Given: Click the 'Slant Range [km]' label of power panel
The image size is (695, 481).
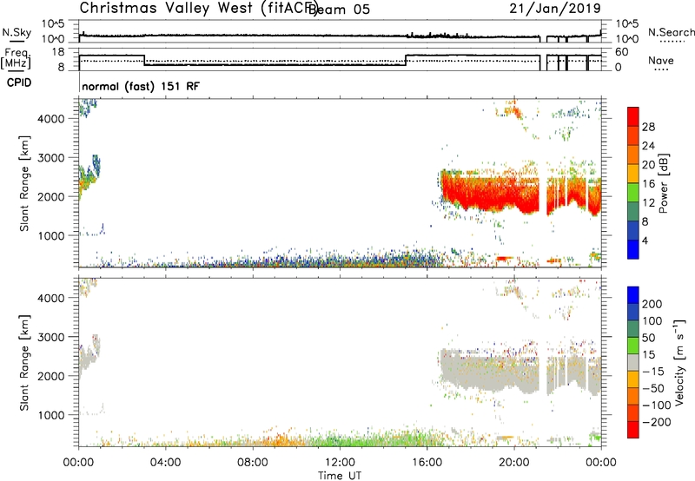Looking at the screenshot, I should click(x=24, y=183).
